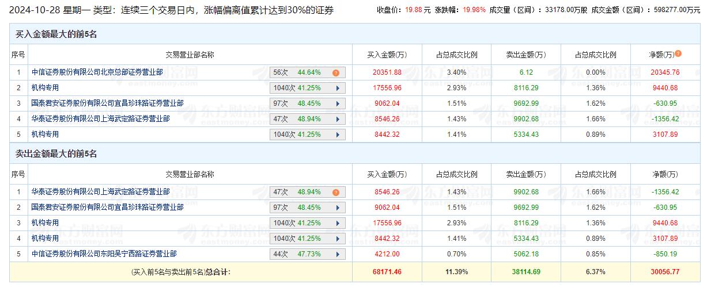
Task: Click the 卖出金额最大的前5名 section title
Action: [x=56, y=154]
